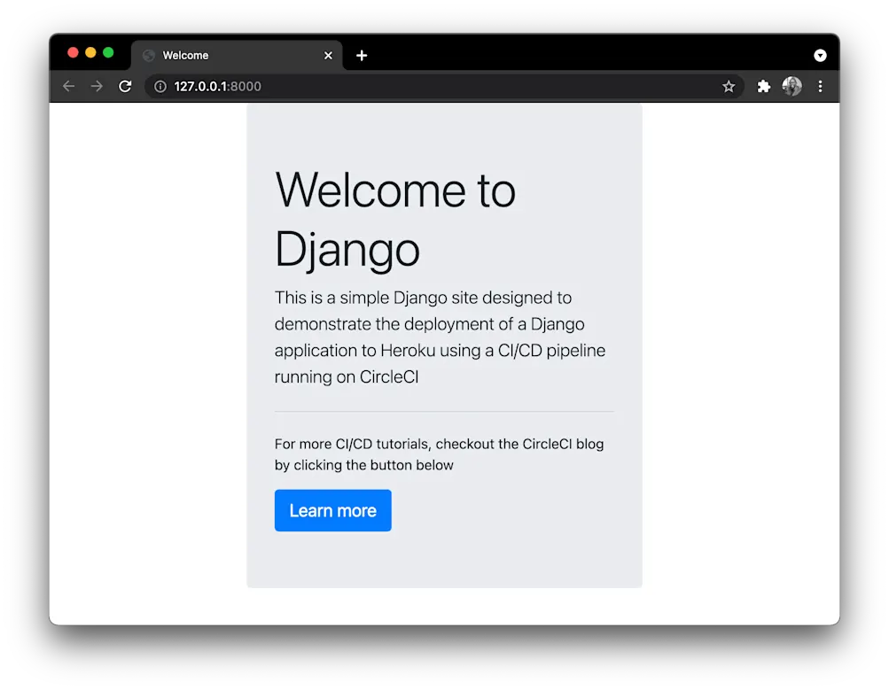Close the window with the red button
The image size is (889, 690).
pyautogui.click(x=74, y=52)
